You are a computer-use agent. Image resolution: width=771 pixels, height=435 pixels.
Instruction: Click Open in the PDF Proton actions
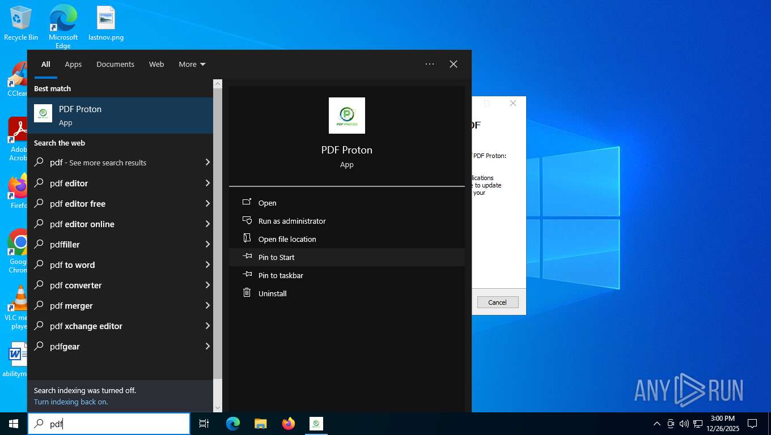click(347, 203)
